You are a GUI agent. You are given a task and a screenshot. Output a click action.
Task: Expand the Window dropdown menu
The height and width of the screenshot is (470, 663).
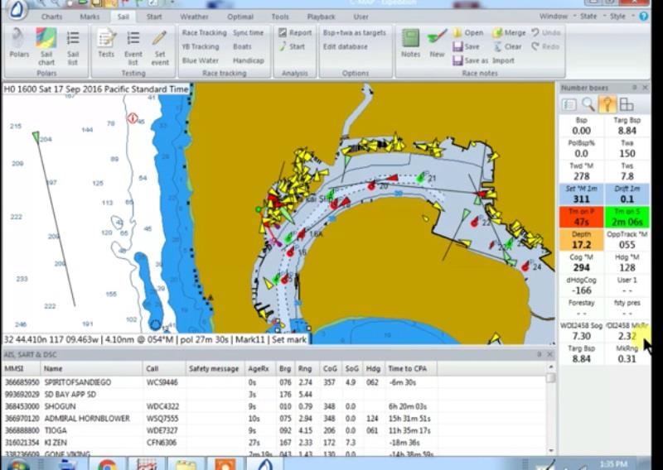coord(557,17)
